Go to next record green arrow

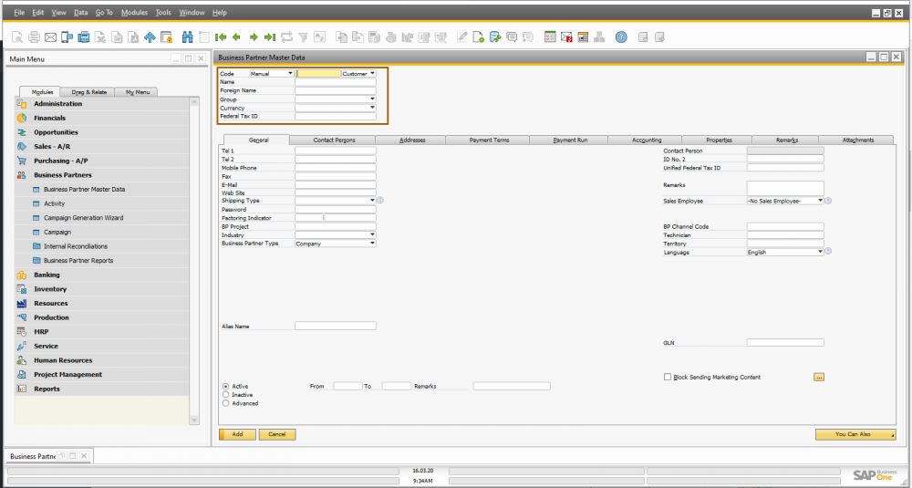(x=254, y=37)
